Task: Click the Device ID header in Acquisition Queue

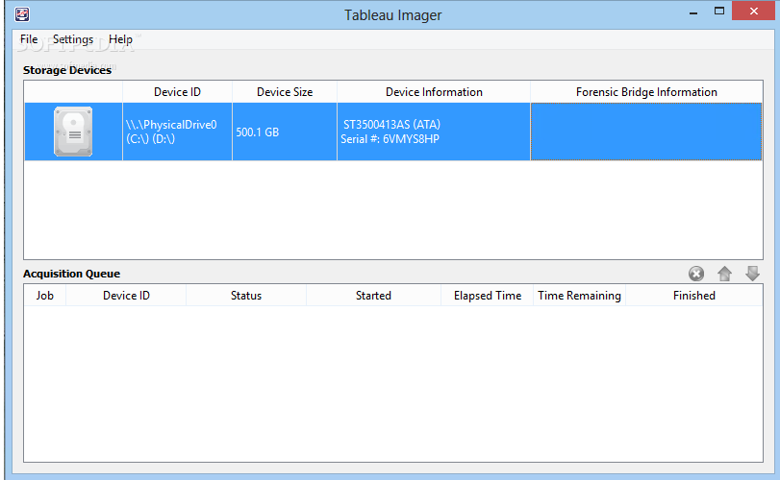Action: point(126,296)
